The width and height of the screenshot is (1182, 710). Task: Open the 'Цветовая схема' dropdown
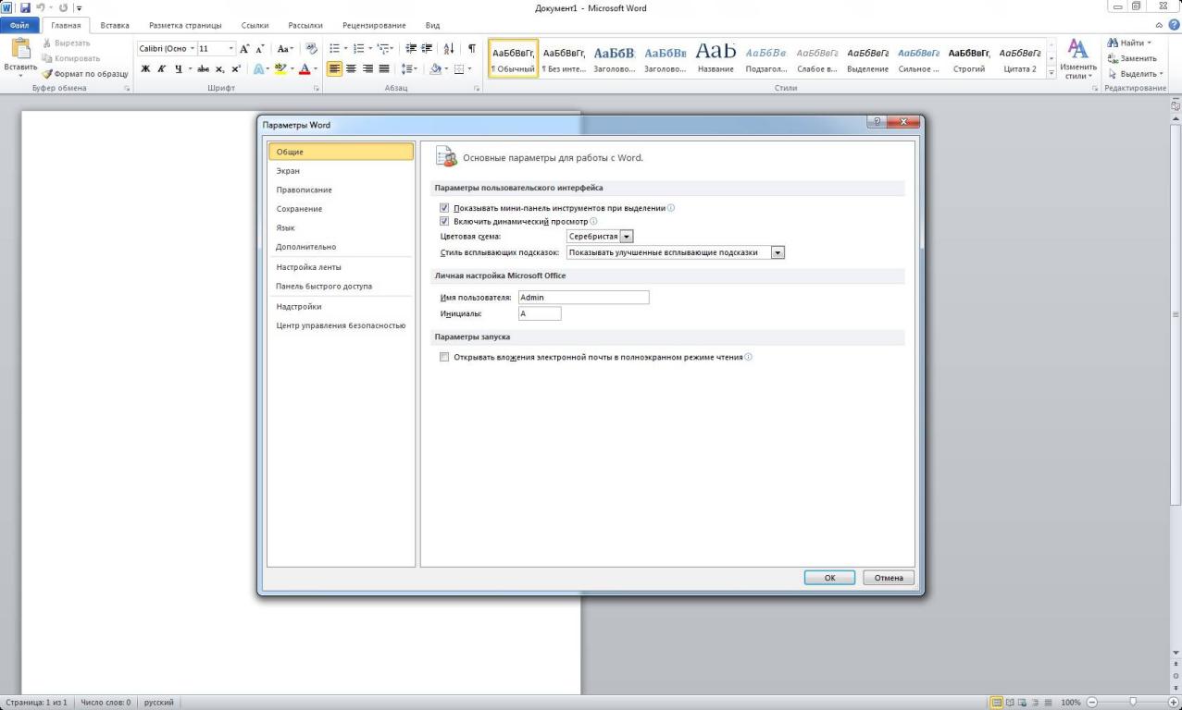627,237
